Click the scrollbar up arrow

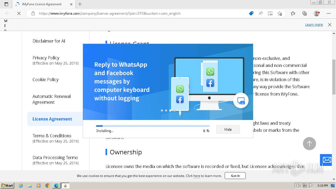click(334, 33)
